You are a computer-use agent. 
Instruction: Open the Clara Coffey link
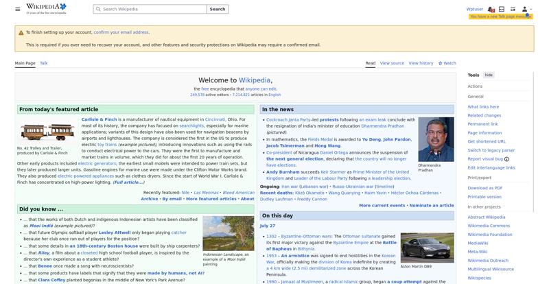pos(51,280)
